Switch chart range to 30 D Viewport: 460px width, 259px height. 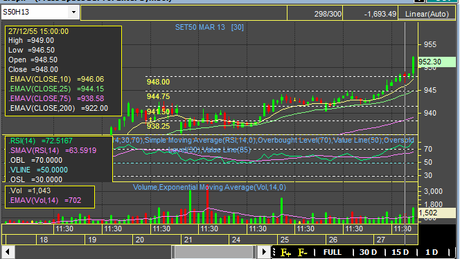pos(368,252)
